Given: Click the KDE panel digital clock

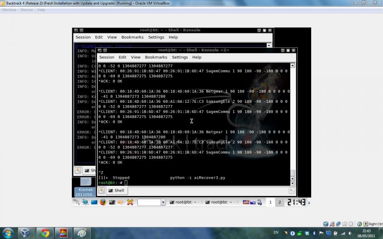Looking at the screenshot, I should click(296, 203).
